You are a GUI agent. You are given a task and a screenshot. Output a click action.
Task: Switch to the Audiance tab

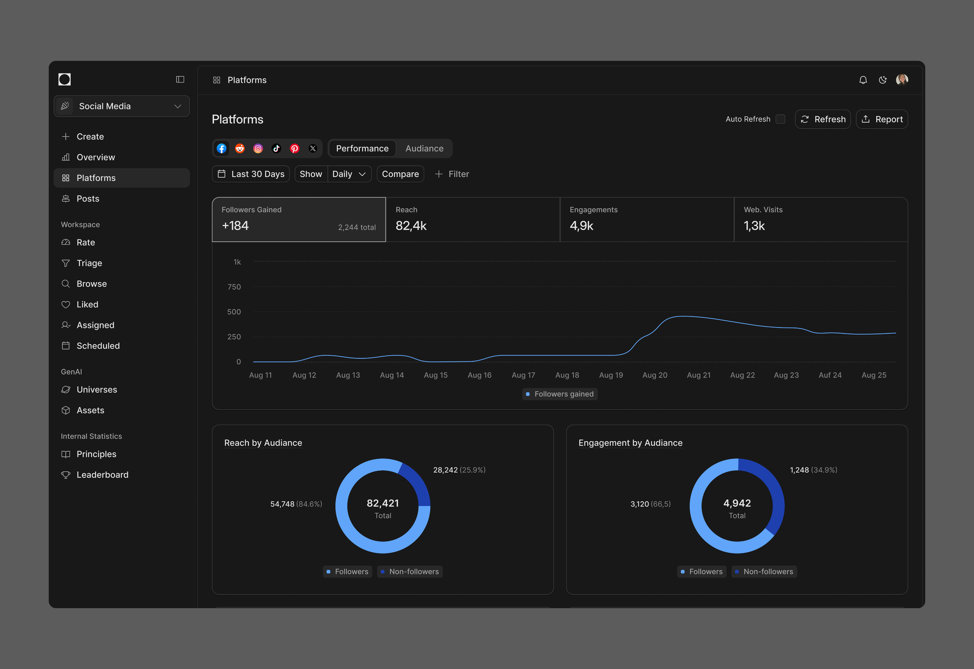pos(424,149)
